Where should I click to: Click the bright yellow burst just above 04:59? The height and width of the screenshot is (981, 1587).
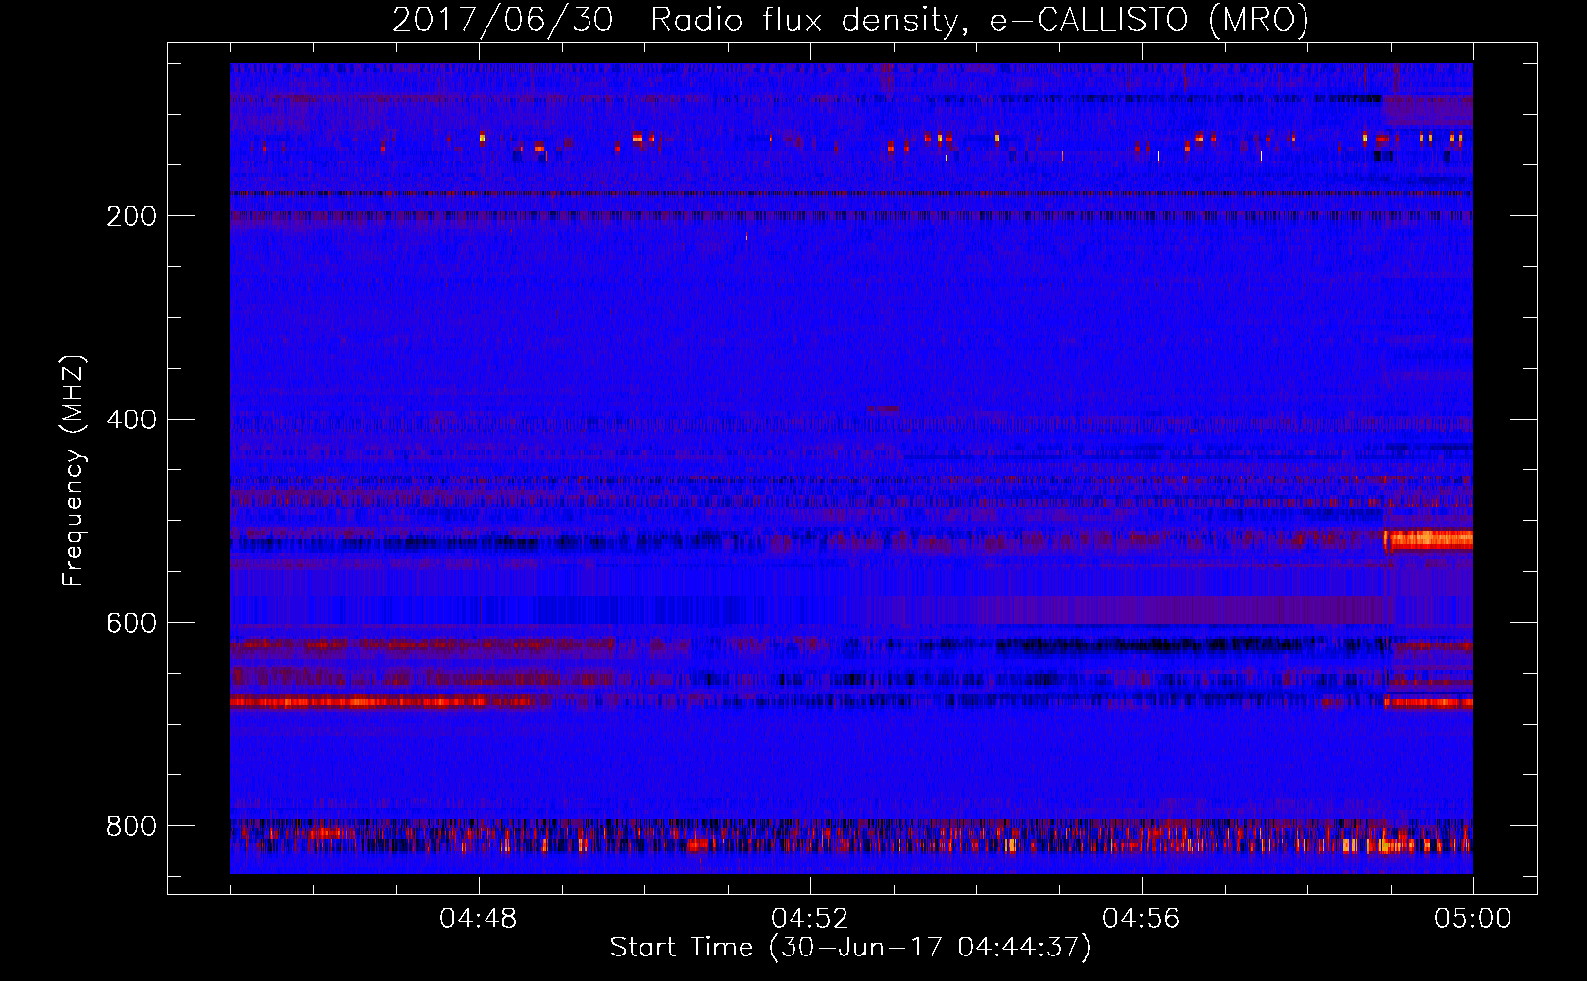coord(1428,539)
